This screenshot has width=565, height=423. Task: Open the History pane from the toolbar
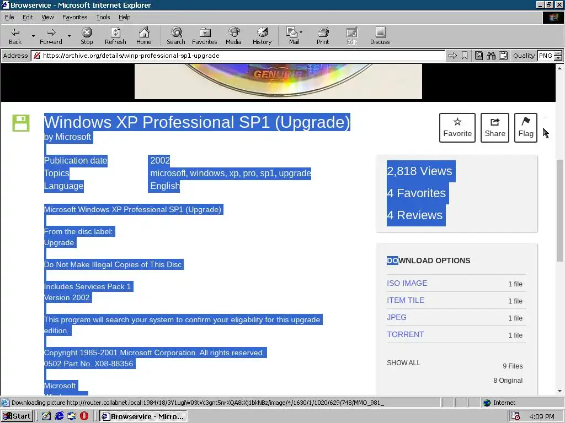click(x=262, y=36)
